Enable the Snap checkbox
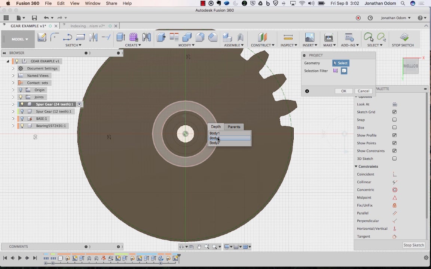431x269 pixels. [394, 120]
